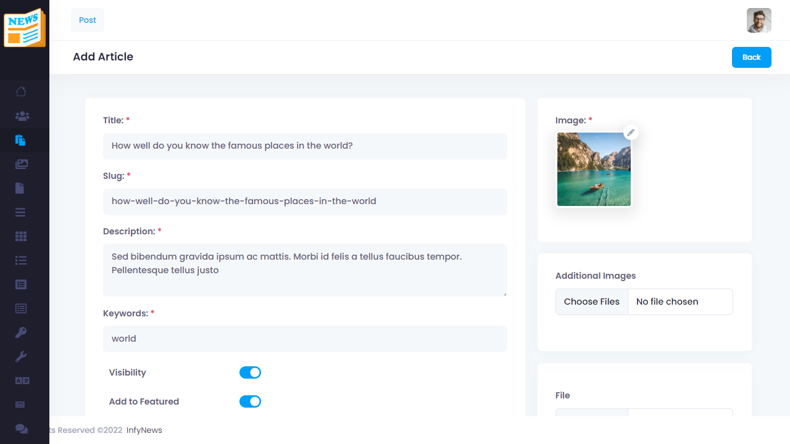The height and width of the screenshot is (444, 790).
Task: Click the Back button
Action: (751, 57)
